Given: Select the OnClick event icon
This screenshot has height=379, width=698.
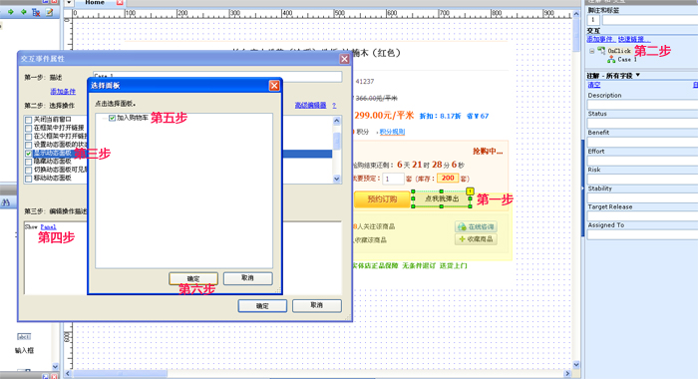Looking at the screenshot, I should (601, 50).
